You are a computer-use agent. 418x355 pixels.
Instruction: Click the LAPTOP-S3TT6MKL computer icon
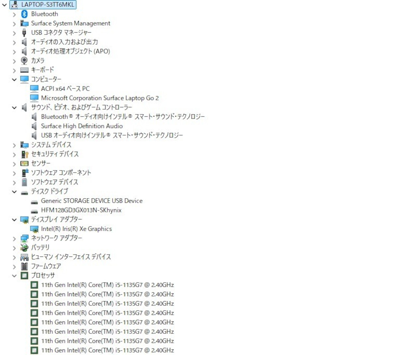[14, 5]
